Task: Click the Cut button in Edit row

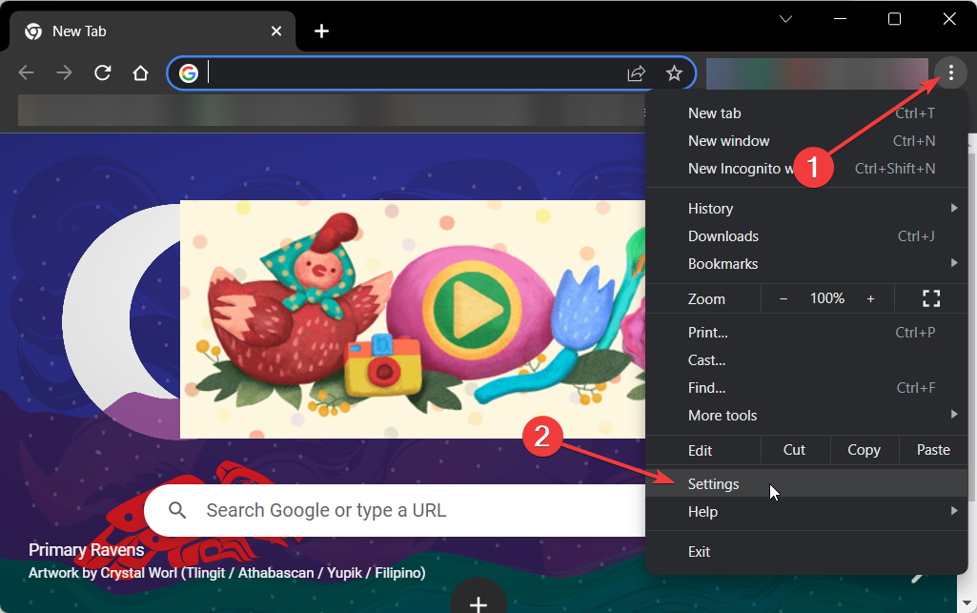Action: pos(795,450)
